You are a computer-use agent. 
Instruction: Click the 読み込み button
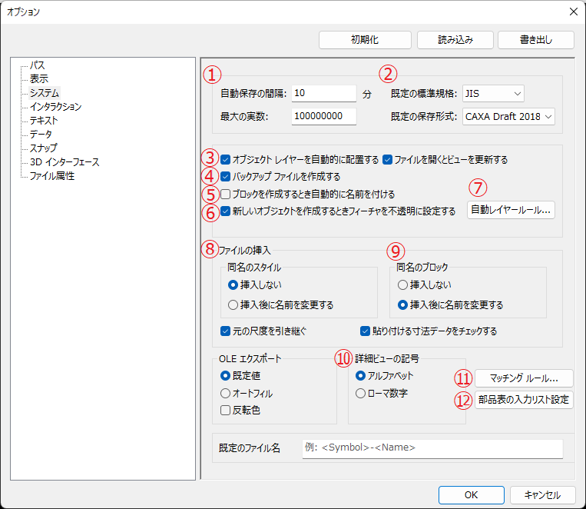click(x=455, y=40)
